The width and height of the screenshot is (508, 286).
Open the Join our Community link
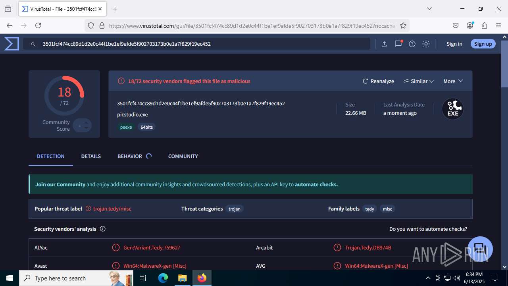[x=60, y=184]
